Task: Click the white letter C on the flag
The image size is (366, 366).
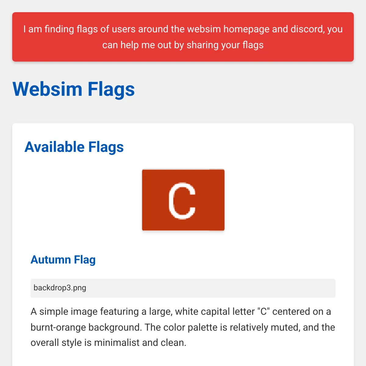Action: click(x=182, y=201)
